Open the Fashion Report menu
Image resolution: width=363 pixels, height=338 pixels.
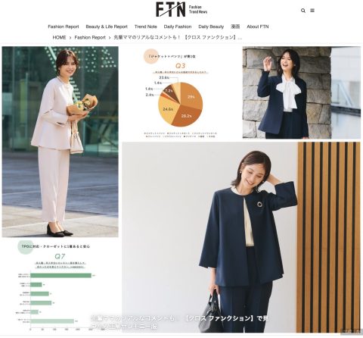tap(64, 27)
